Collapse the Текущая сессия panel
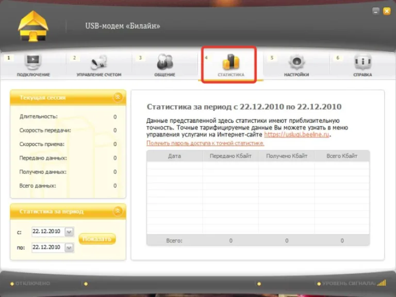The width and height of the screenshot is (396, 297). click(x=118, y=97)
